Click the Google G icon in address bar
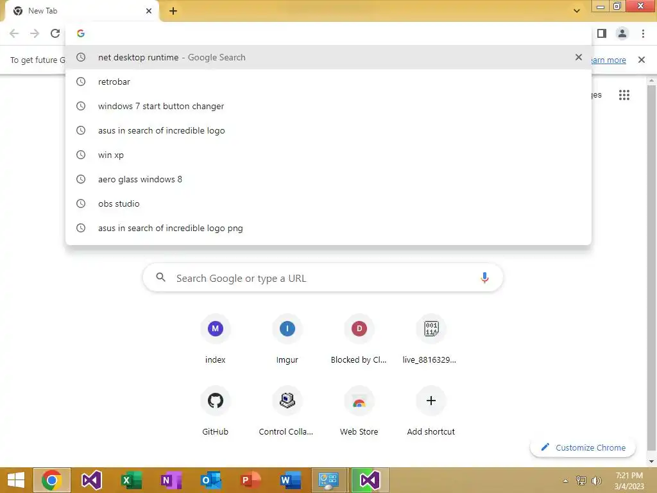The height and width of the screenshot is (493, 657). [81, 33]
